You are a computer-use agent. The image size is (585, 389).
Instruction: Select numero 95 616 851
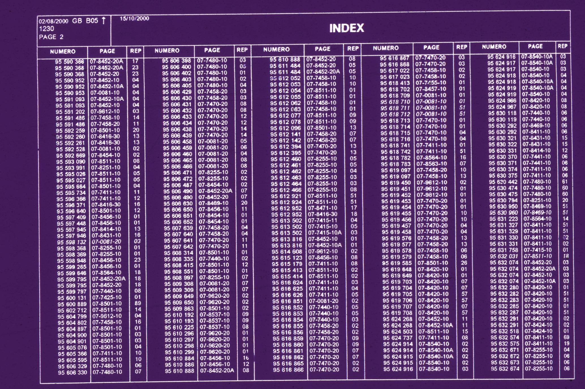(x=288, y=301)
